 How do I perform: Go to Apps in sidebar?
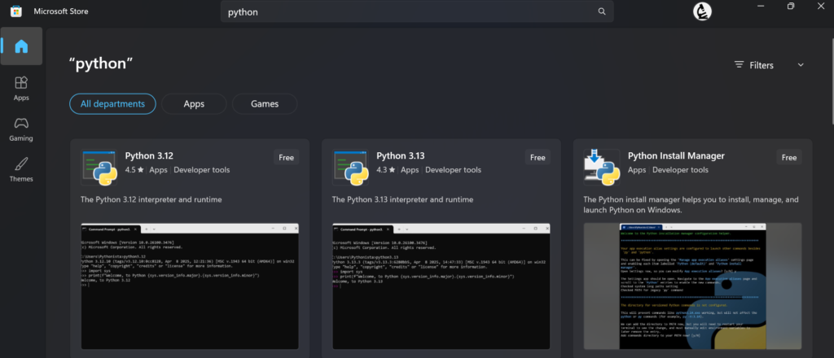point(21,89)
